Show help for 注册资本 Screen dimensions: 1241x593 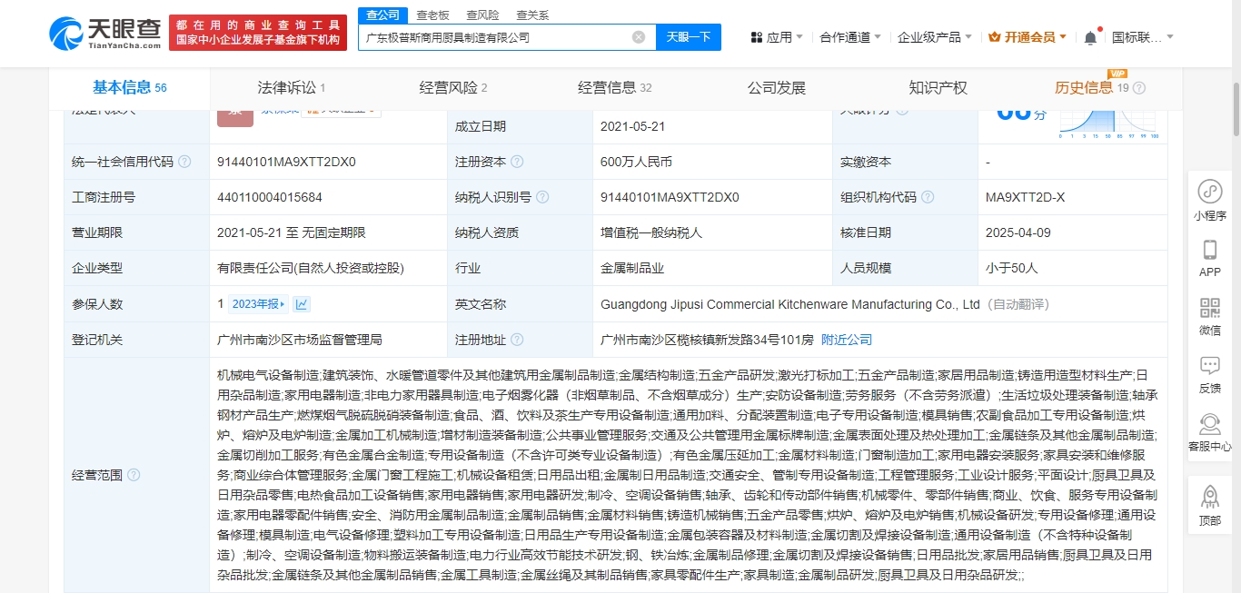517,162
